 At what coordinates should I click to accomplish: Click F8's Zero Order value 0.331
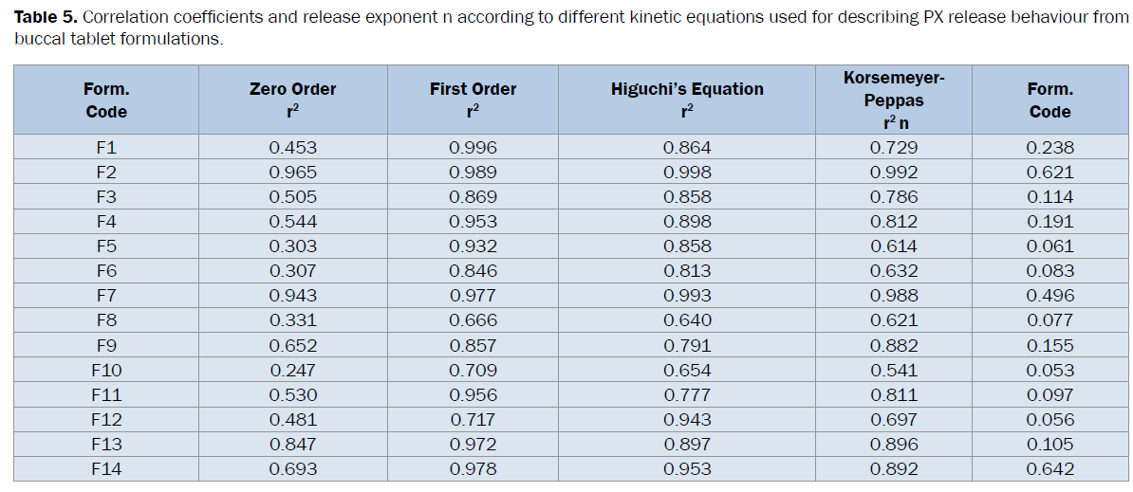click(x=292, y=320)
